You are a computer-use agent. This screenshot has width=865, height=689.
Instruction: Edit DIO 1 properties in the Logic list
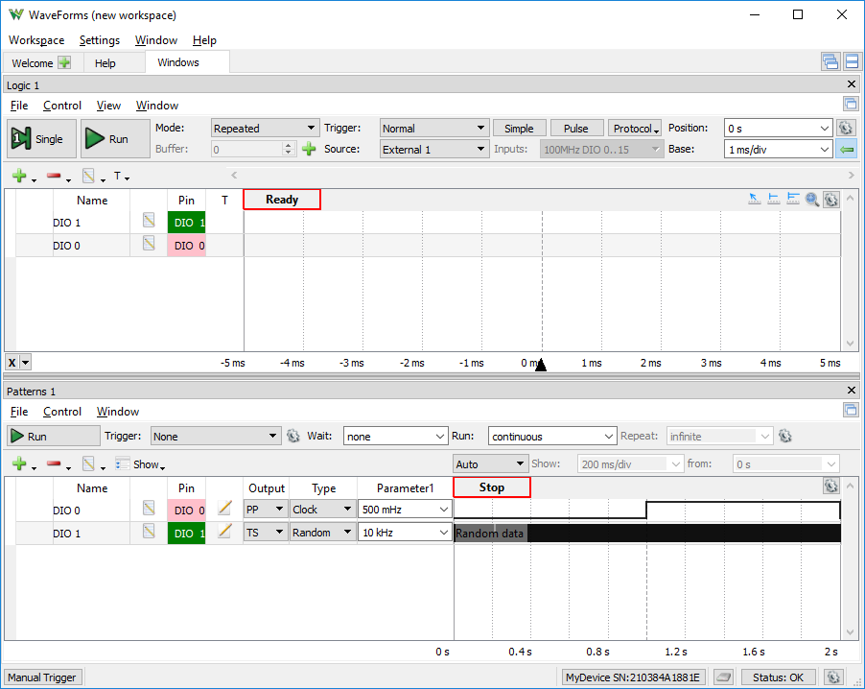149,221
